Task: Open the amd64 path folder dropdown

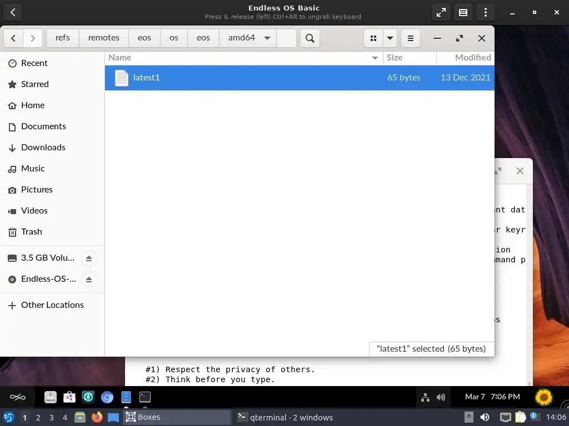Action: tap(267, 38)
